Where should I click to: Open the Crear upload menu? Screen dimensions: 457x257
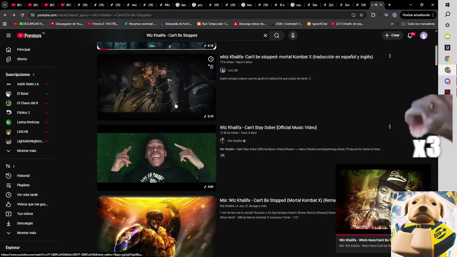(392, 35)
